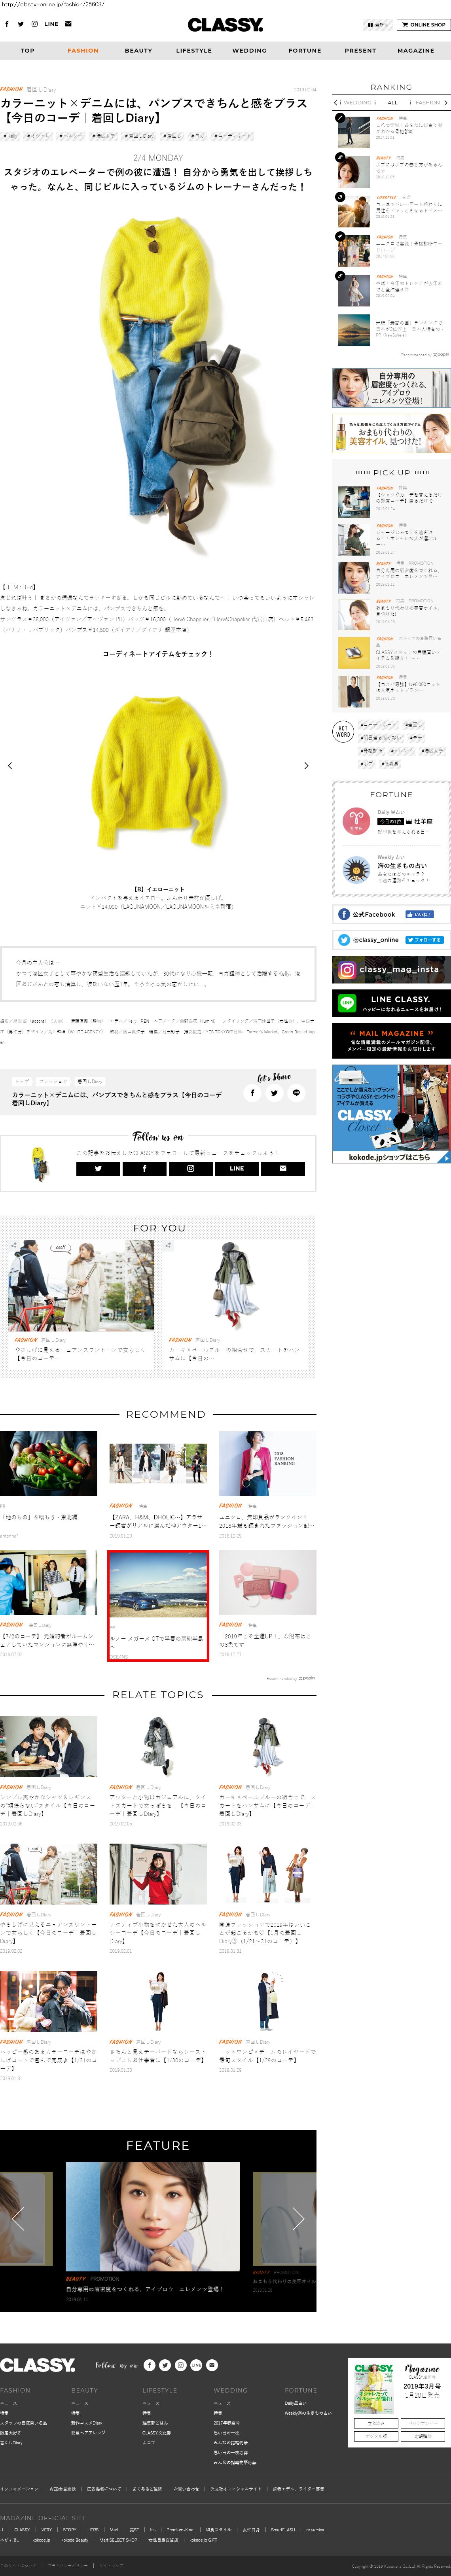The image size is (451, 2576).
Task: Click the mail button in the Follow us on bar
Action: pos(282,1168)
